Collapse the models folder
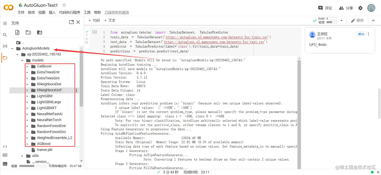The height and width of the screenshot is (175, 381). pyautogui.click(x=22, y=60)
